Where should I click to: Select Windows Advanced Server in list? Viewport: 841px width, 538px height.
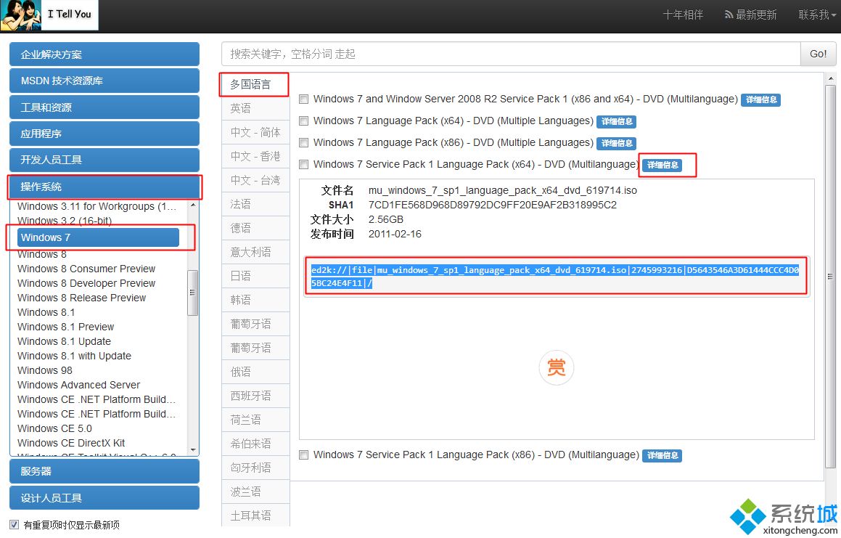pos(78,384)
